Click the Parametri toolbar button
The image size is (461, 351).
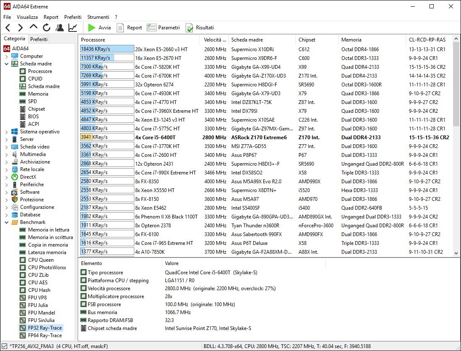163,28
